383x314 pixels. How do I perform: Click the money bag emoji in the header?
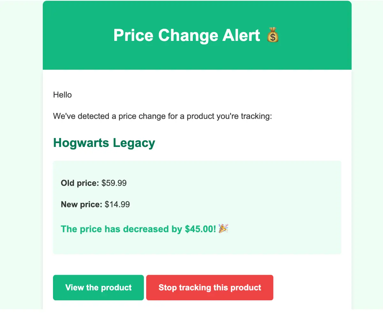[273, 35]
